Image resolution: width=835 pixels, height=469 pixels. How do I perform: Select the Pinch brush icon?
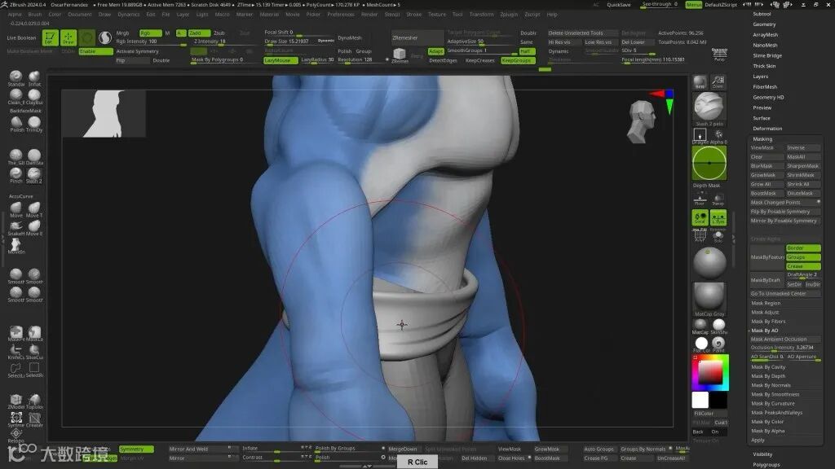pyautogui.click(x=16, y=174)
